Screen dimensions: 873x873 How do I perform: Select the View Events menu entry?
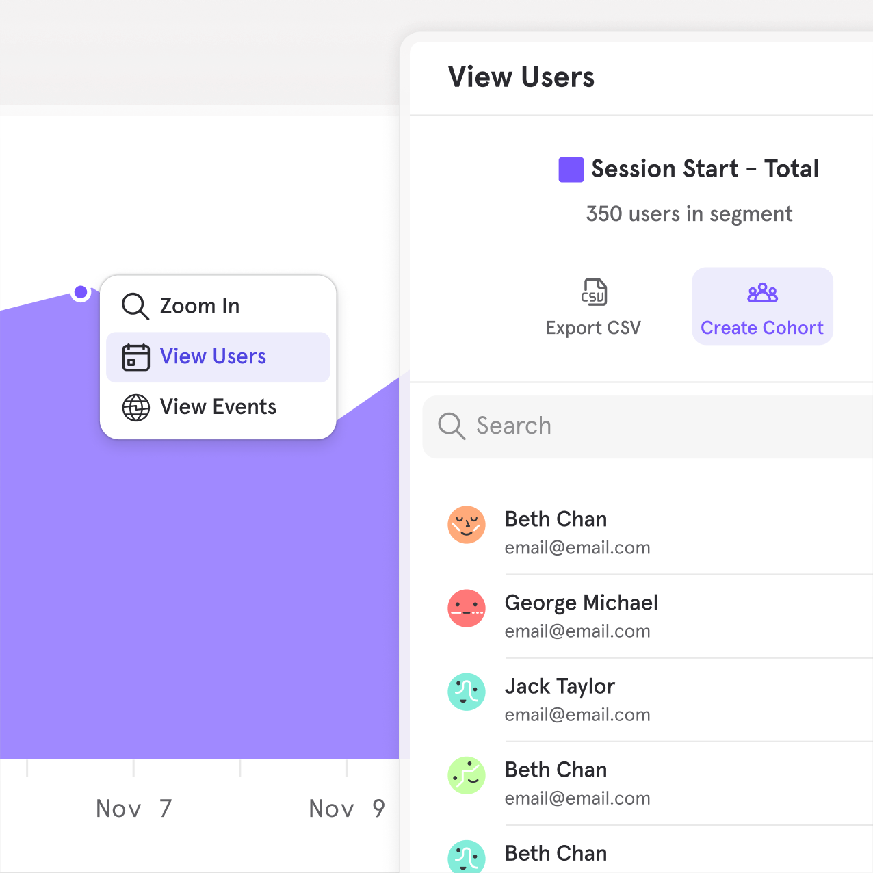coord(218,407)
